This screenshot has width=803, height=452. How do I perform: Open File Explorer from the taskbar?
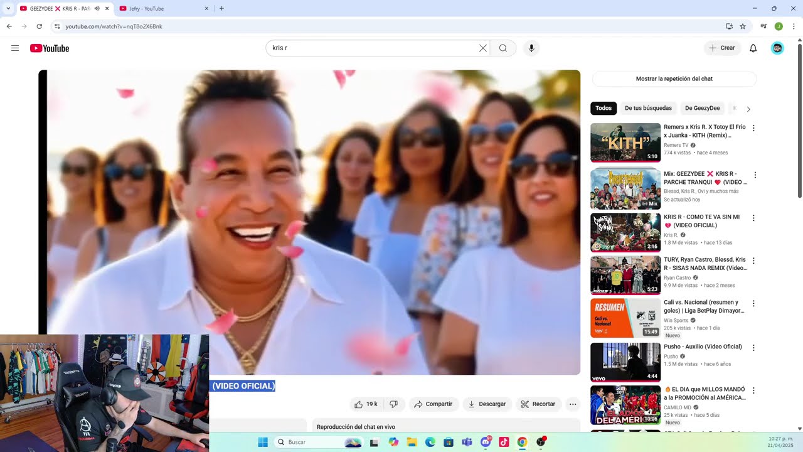[412, 442]
